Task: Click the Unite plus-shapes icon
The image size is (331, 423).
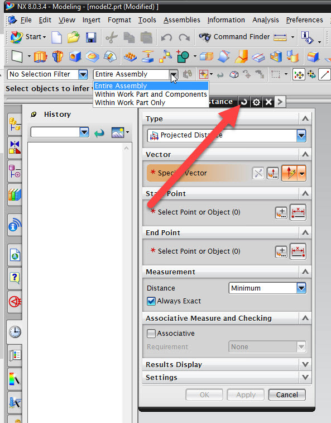Action: pos(183,56)
